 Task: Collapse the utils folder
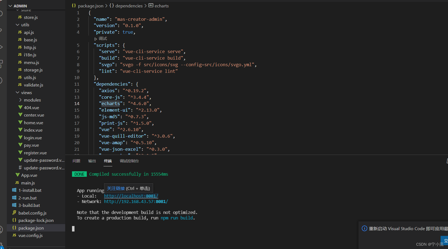pyautogui.click(x=22, y=25)
